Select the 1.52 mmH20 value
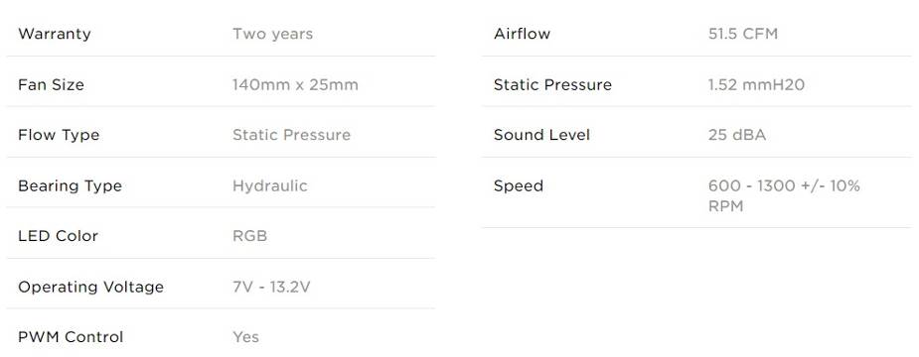 (x=756, y=85)
